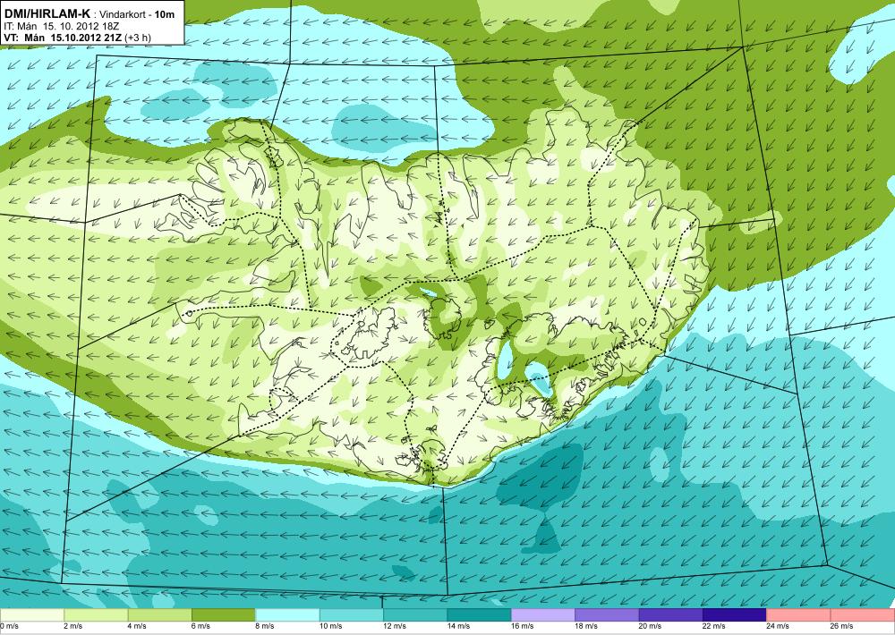Click the '12 m/s' legend label

395,626
